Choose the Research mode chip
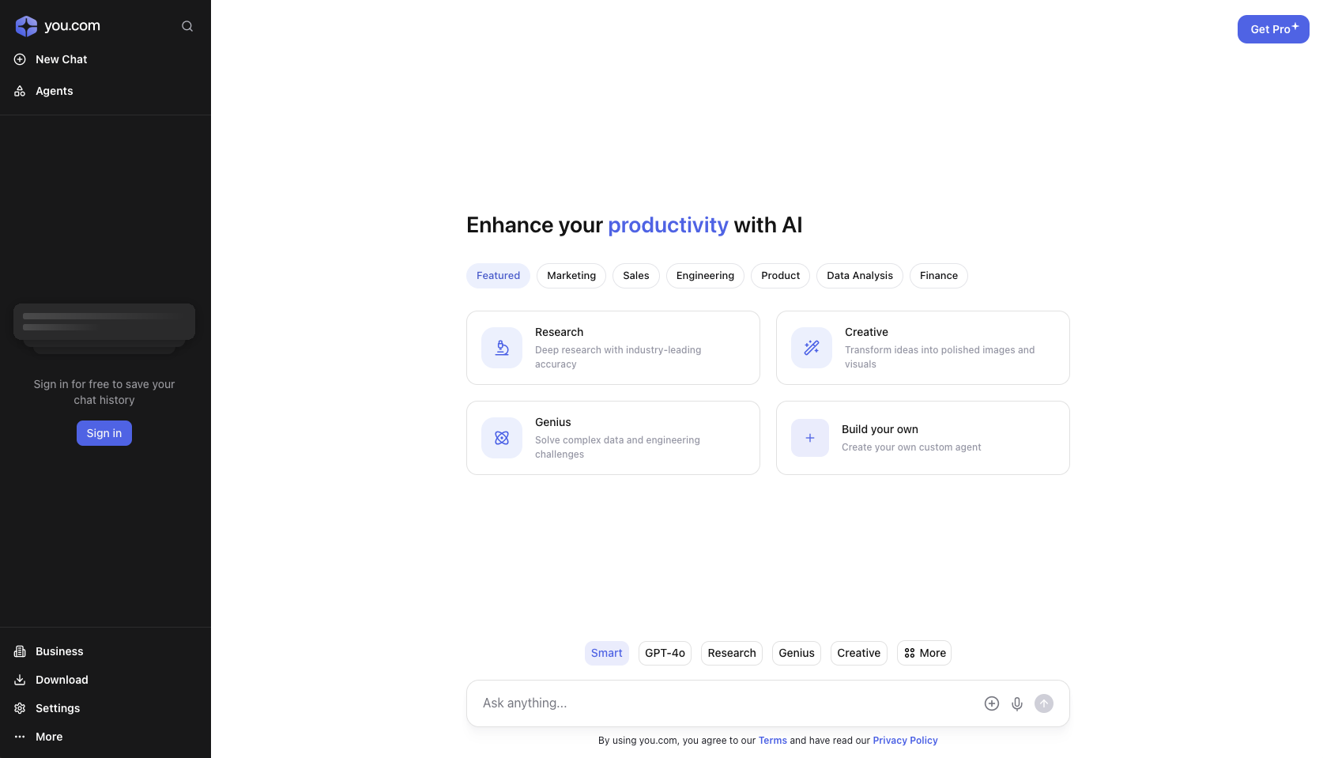Viewport: 1323px width, 758px height. pyautogui.click(x=732, y=653)
